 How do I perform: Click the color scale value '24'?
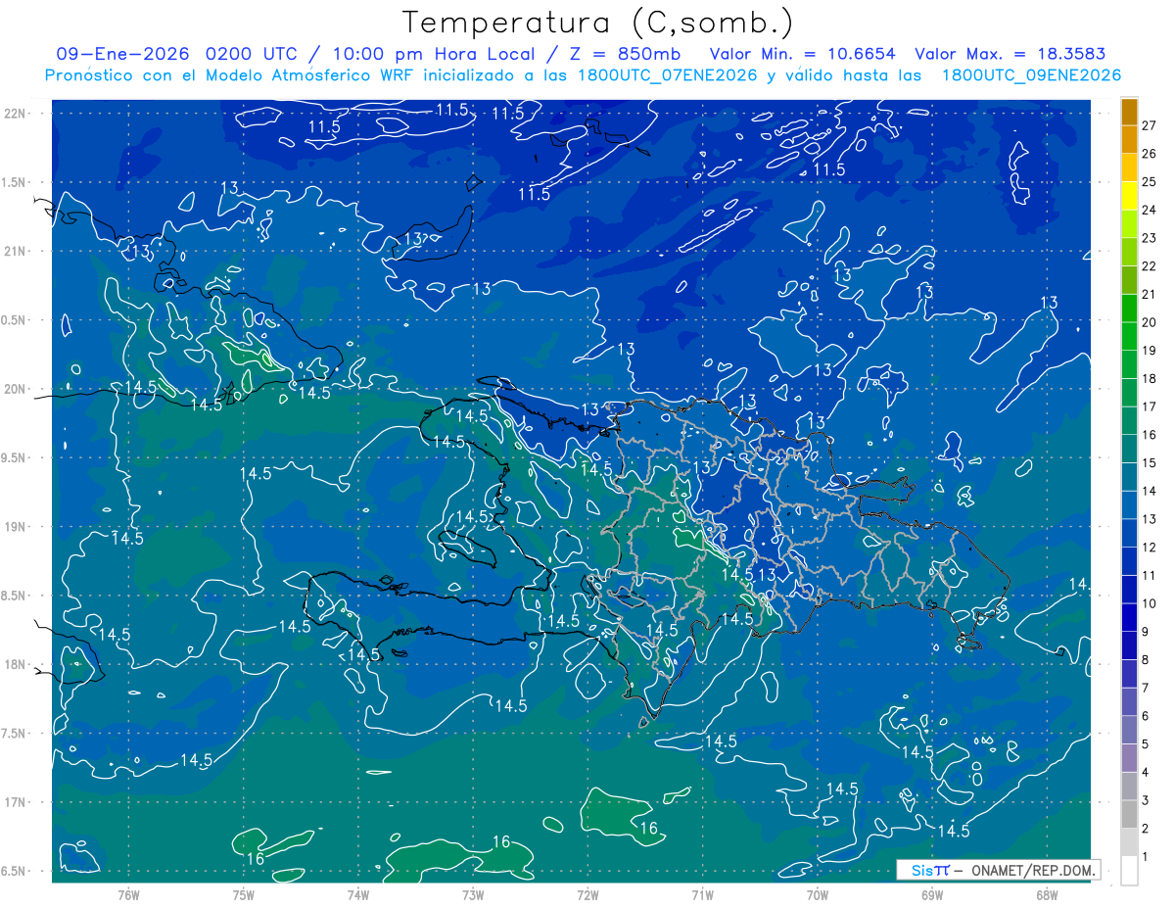click(1151, 210)
